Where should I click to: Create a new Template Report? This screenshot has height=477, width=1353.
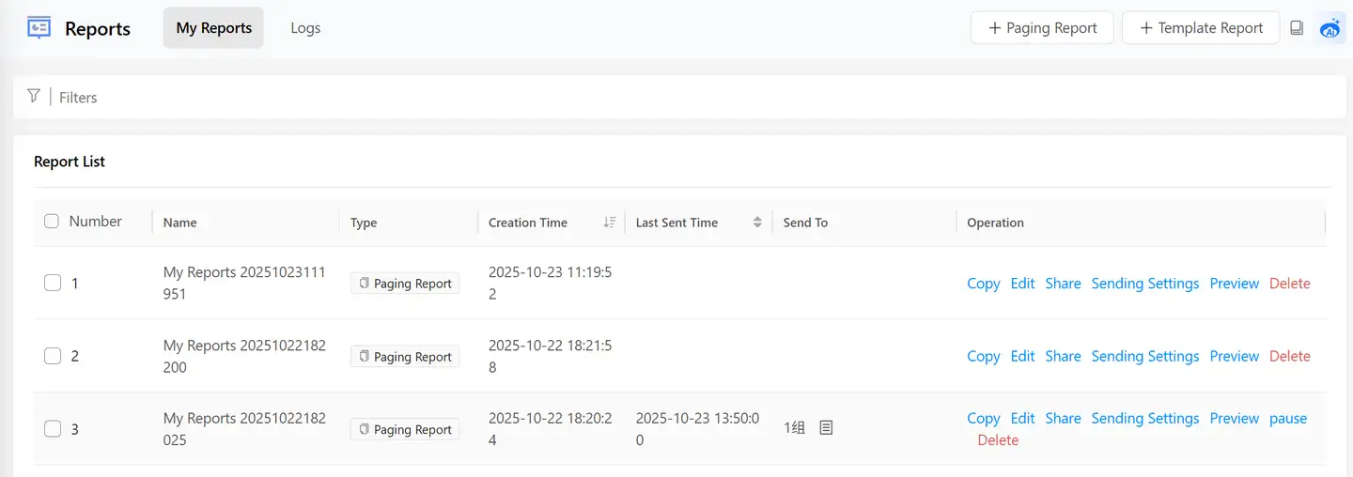coord(1201,28)
